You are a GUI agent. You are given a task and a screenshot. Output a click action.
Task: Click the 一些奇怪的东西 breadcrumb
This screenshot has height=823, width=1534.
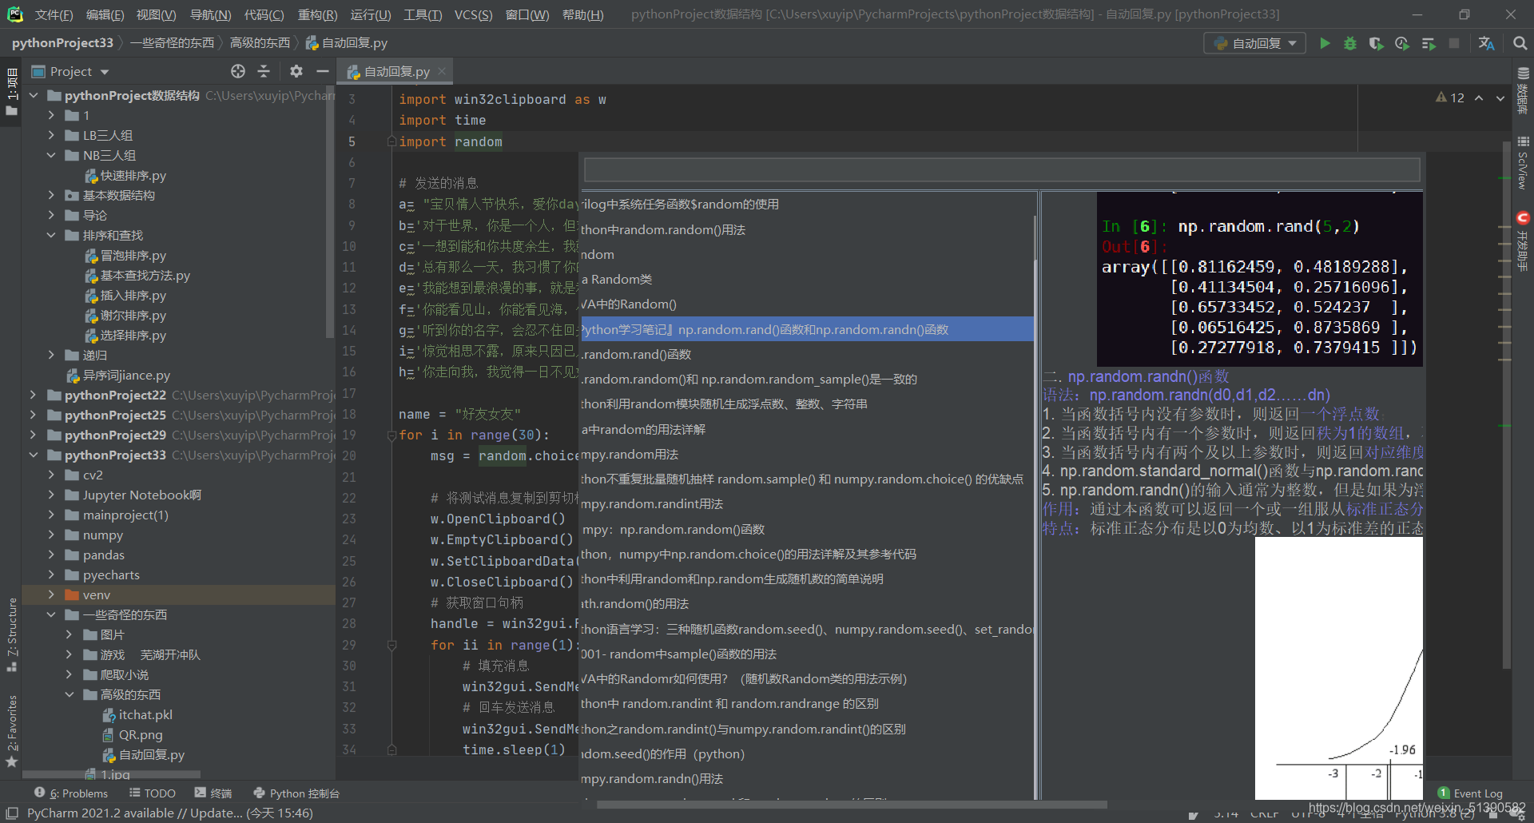tap(172, 43)
